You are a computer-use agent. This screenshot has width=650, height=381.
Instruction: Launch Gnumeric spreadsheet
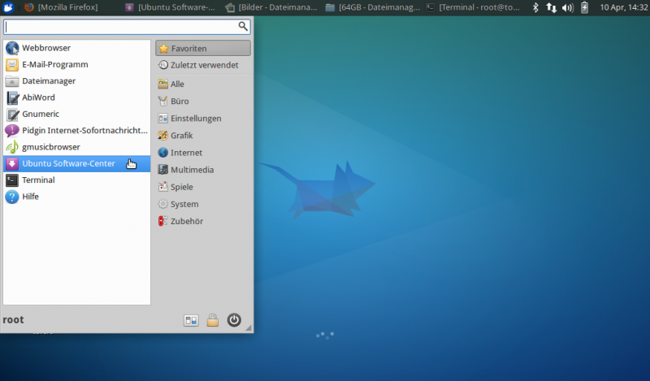[76, 114]
